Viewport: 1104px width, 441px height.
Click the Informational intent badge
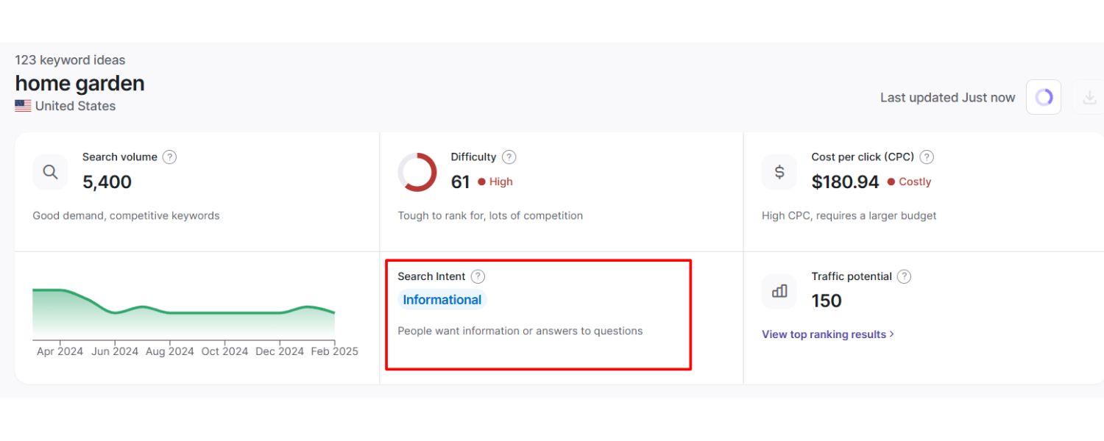pos(442,300)
